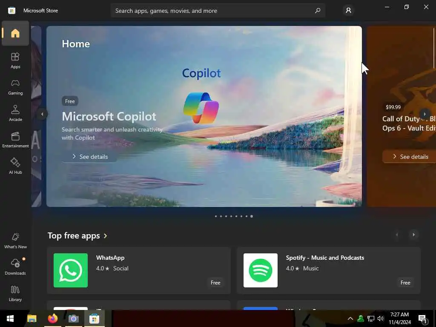Open the Downloads page

pos(15,267)
